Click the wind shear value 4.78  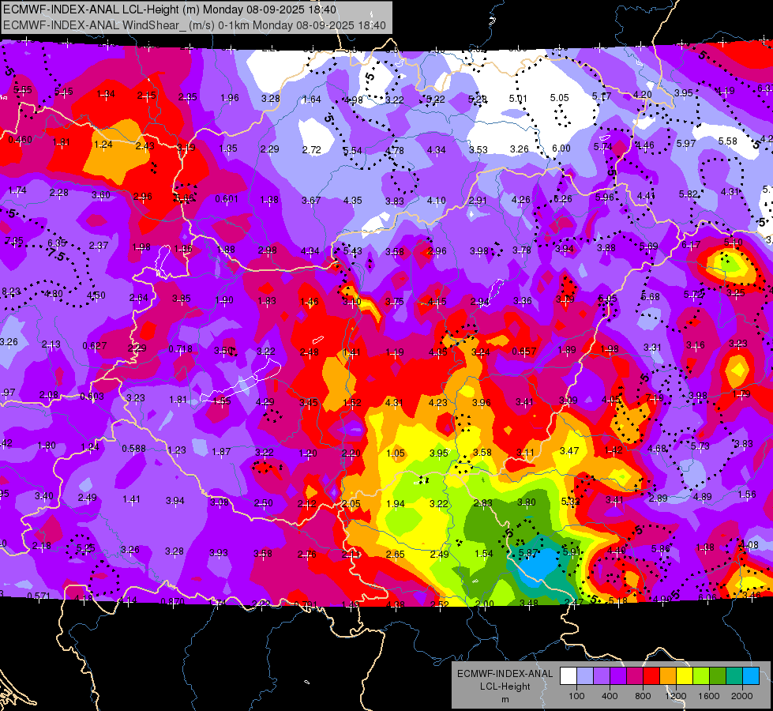394,150
